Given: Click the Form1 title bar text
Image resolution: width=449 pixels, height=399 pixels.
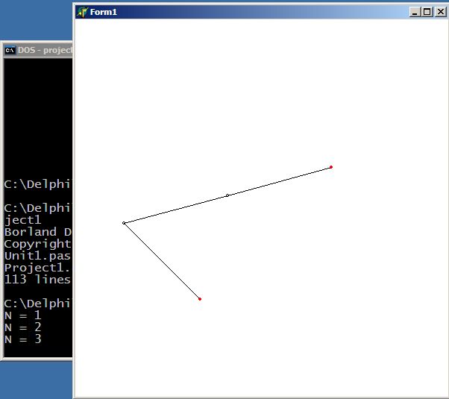Looking at the screenshot, I should [x=104, y=12].
